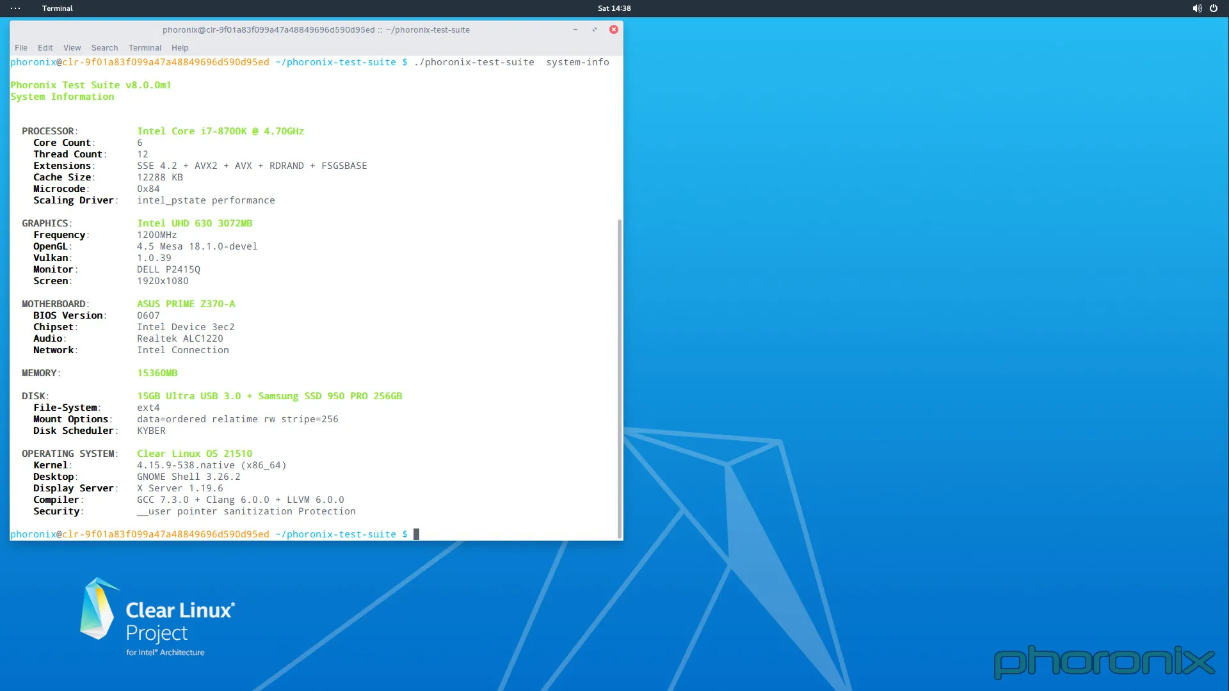Click the three-dot workspace indicator in top bar
The image size is (1229, 691).
15,8
